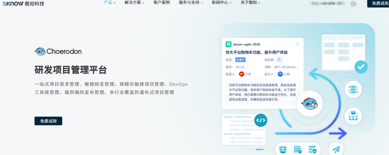
Task: Switch language with the En icon
Action: [x=353, y=4]
